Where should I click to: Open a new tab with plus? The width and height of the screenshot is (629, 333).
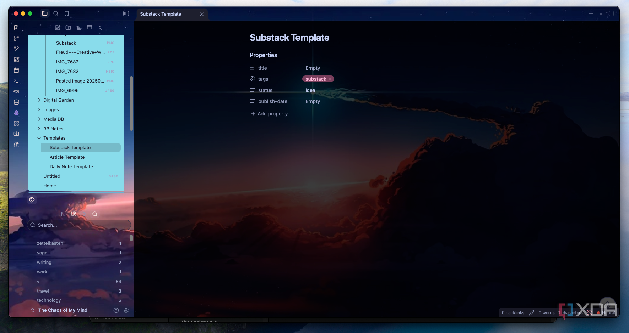pos(591,14)
